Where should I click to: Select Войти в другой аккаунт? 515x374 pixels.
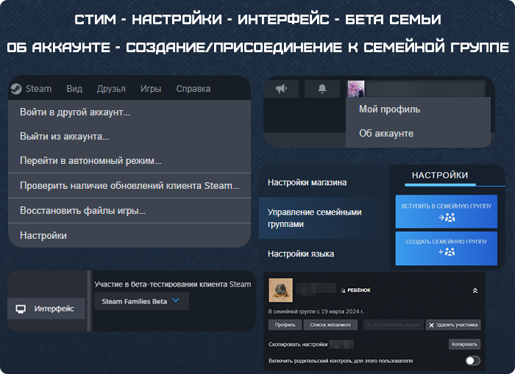(129, 112)
